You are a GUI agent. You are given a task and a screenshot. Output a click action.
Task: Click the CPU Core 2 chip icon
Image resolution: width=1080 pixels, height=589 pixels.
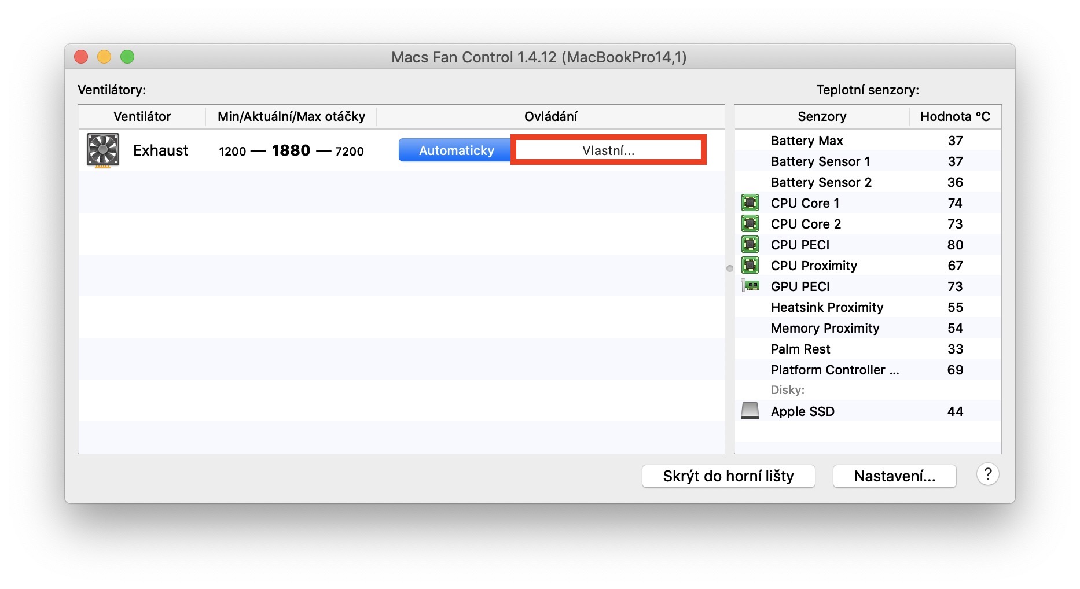[x=750, y=224]
